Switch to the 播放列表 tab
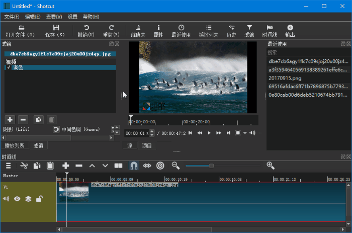The height and width of the screenshot is (233, 352). pos(15,145)
